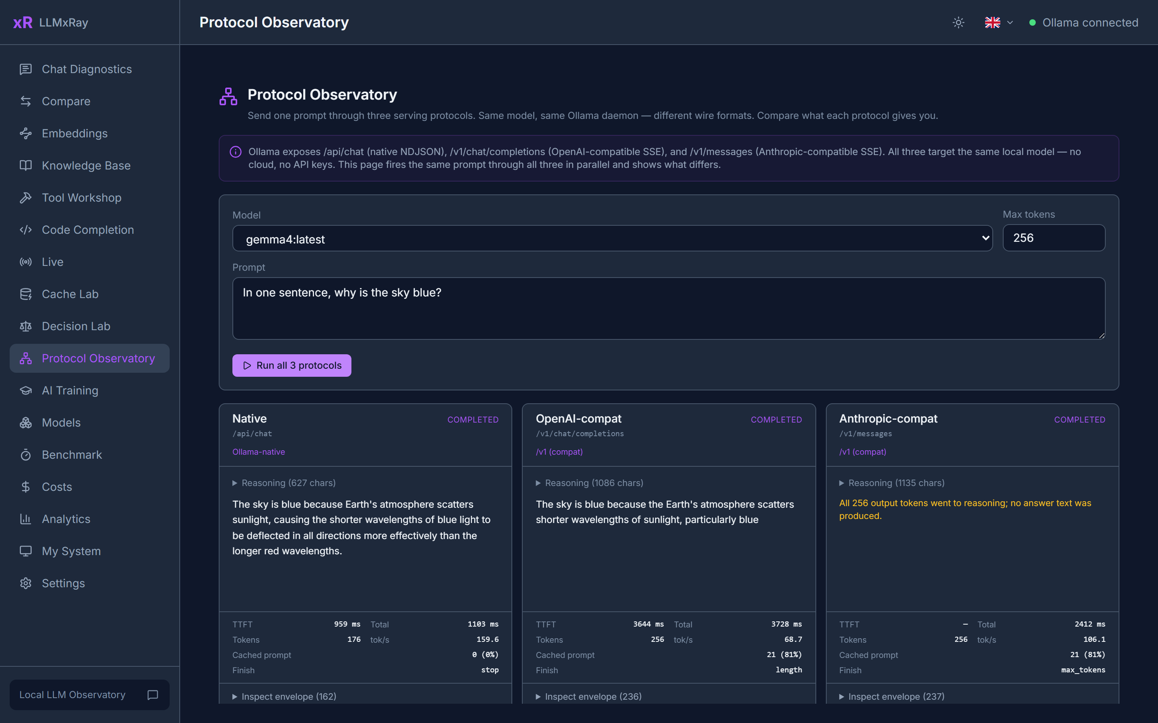Screen dimensions: 1158x723
Task: Click the Benchmark stopwatch icon
Action: click(x=26, y=455)
